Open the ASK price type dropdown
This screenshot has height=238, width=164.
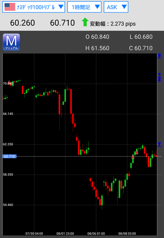pyautogui.click(x=116, y=7)
